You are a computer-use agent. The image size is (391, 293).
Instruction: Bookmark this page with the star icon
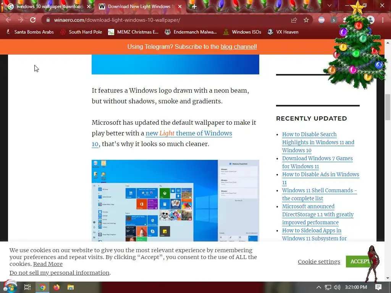tap(306, 20)
